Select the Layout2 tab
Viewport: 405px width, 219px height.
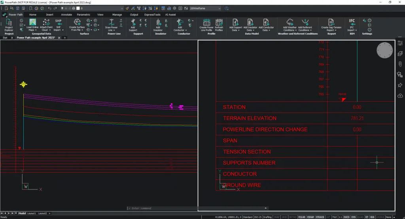point(42,213)
